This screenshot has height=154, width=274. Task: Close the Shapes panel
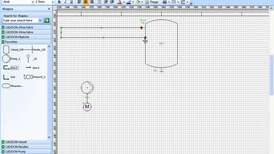(49, 9)
